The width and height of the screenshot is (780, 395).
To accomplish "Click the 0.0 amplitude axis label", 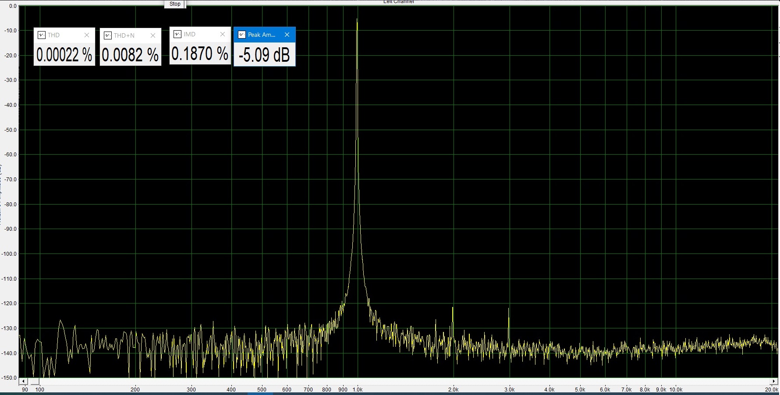I will 13,6.
